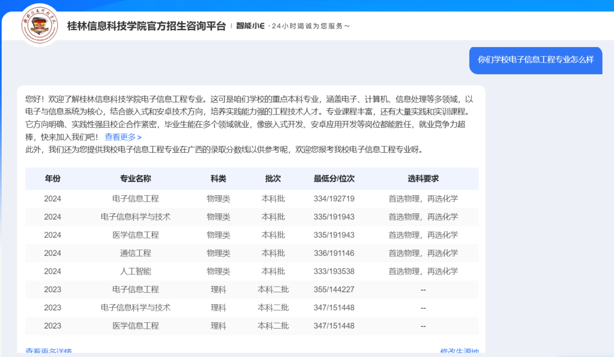Click the 查看更多 arrow link
This screenshot has width=614, height=357.
(x=123, y=137)
